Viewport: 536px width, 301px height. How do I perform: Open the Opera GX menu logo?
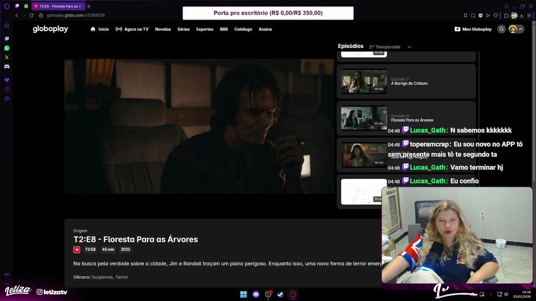tap(7, 6)
